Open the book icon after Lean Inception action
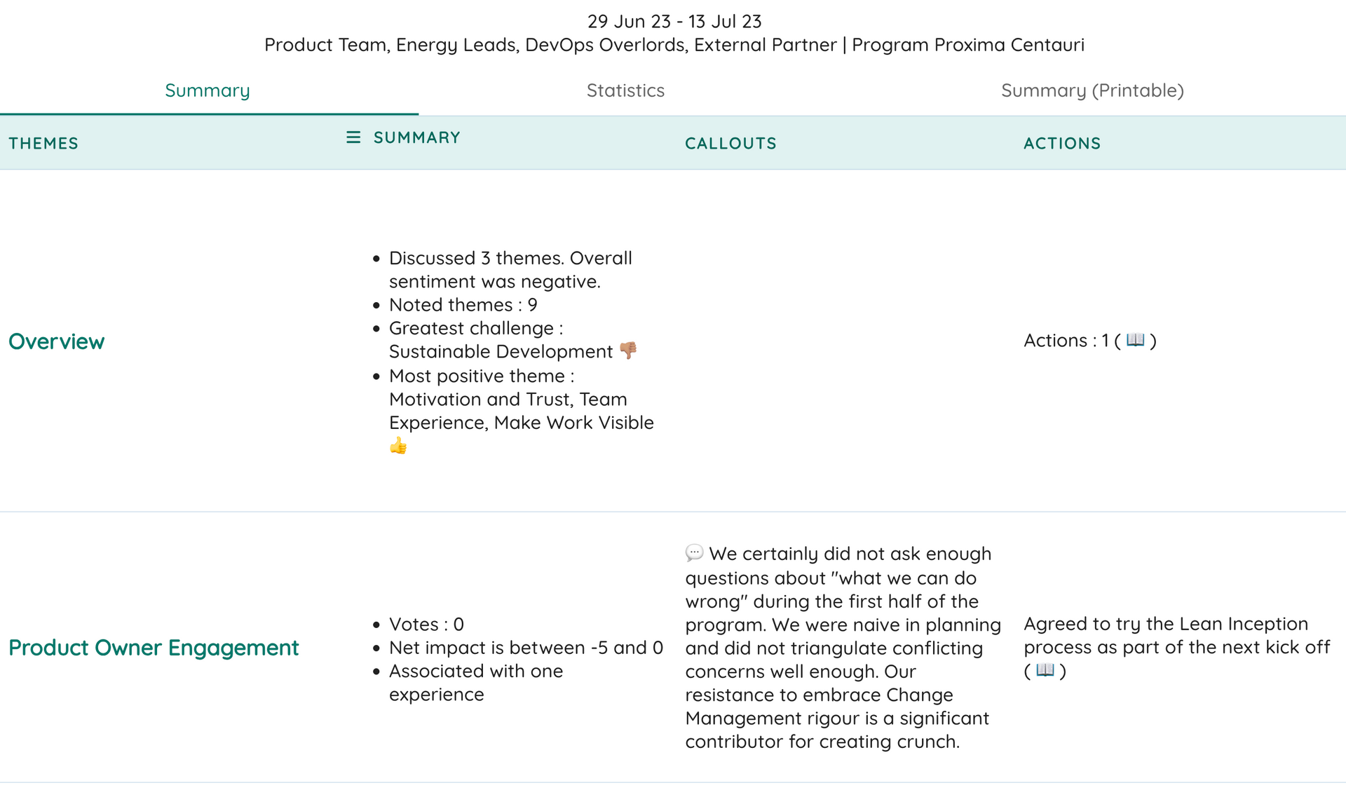This screenshot has width=1346, height=790. [1044, 671]
